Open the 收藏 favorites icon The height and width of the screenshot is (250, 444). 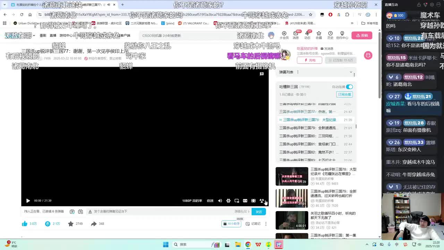[x=319, y=35]
